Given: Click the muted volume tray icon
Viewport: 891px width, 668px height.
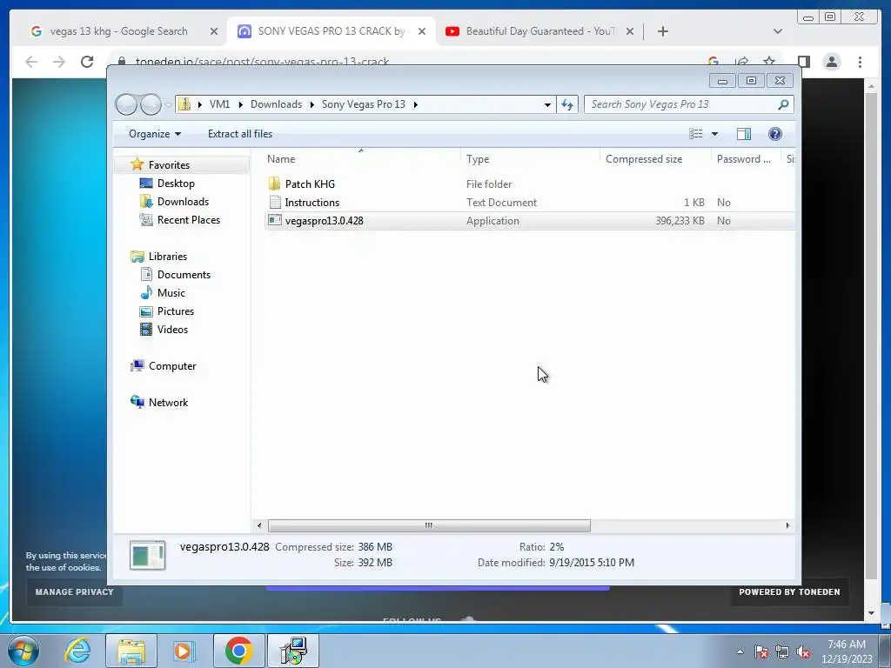Looking at the screenshot, I should click(x=803, y=652).
